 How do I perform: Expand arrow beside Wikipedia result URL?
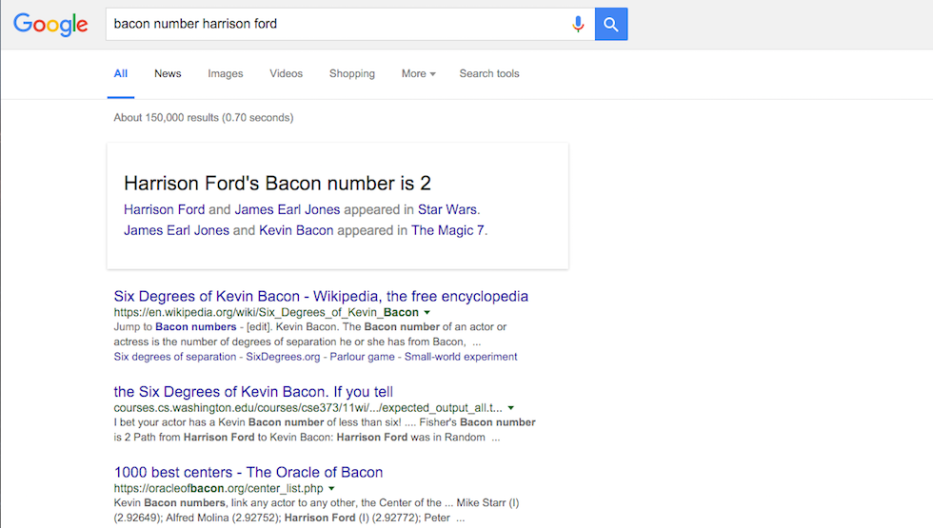click(427, 312)
